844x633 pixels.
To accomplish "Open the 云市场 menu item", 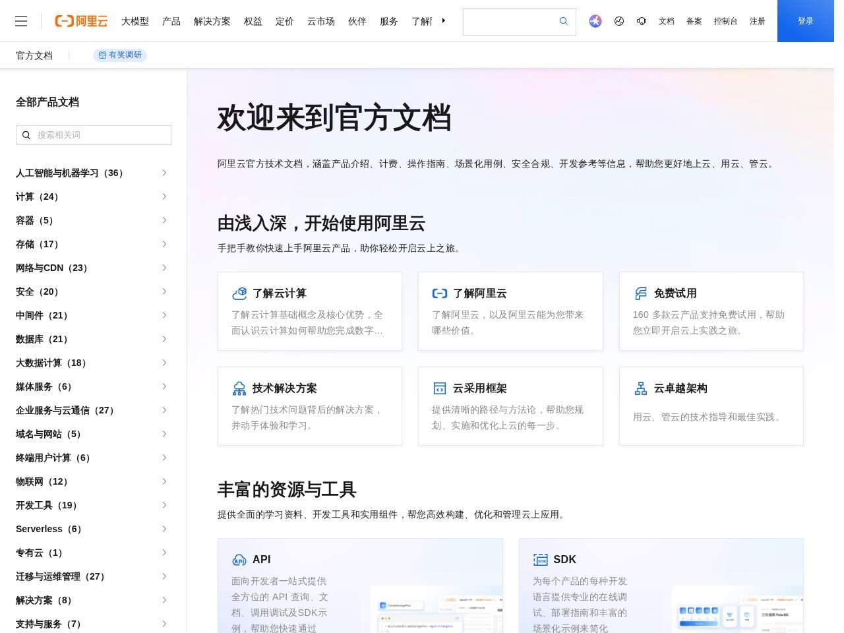I will pos(320,21).
